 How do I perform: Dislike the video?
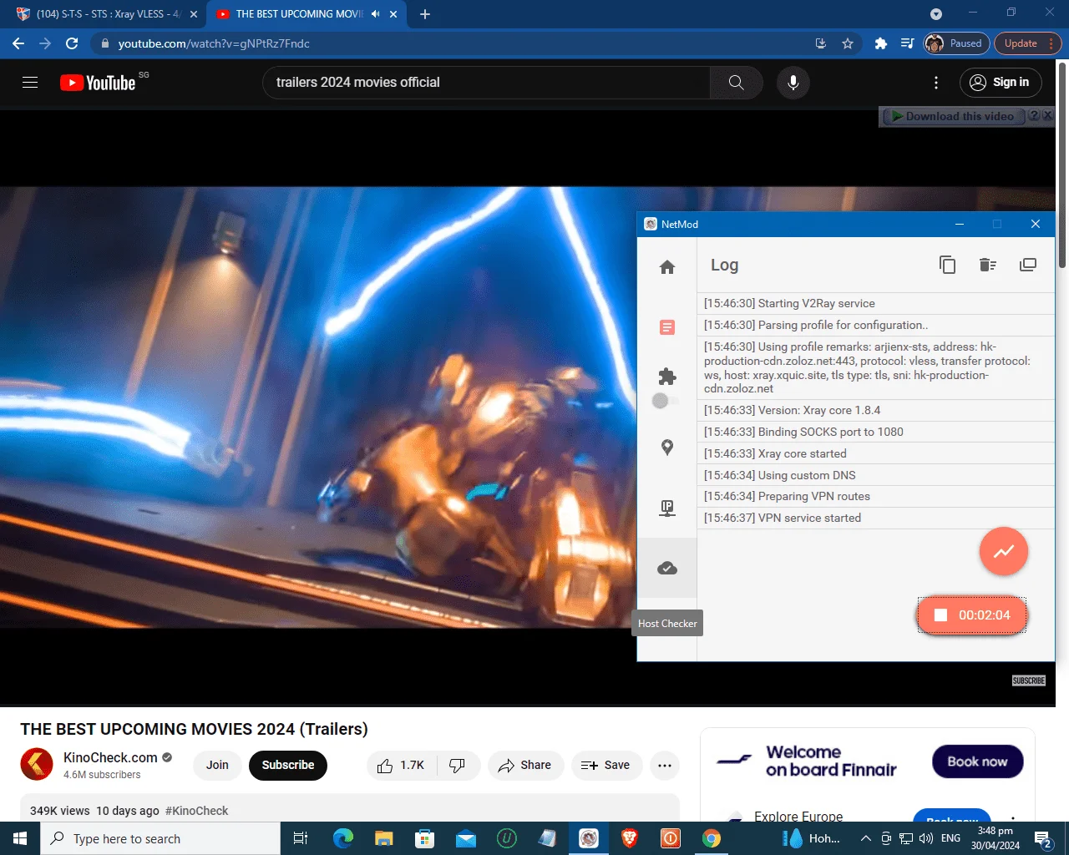tap(458, 765)
